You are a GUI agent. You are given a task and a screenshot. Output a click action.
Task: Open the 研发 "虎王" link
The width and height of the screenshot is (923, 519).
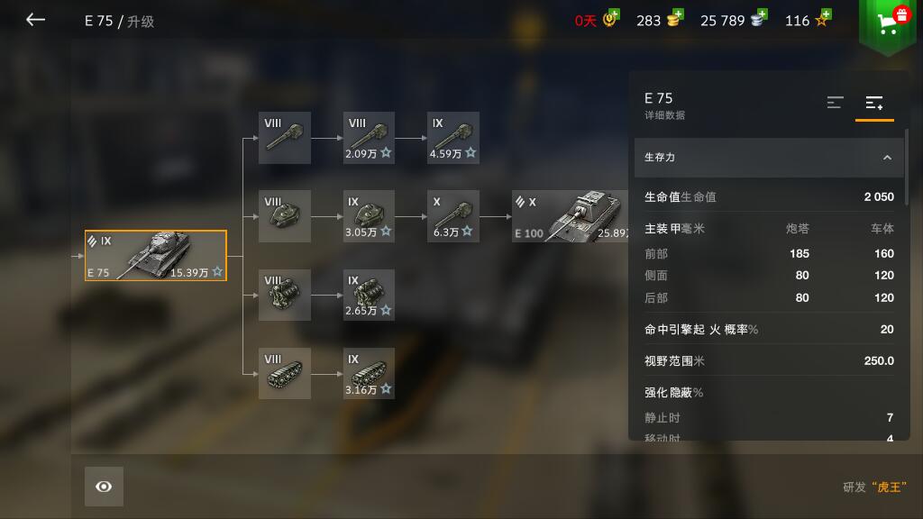coord(874,487)
